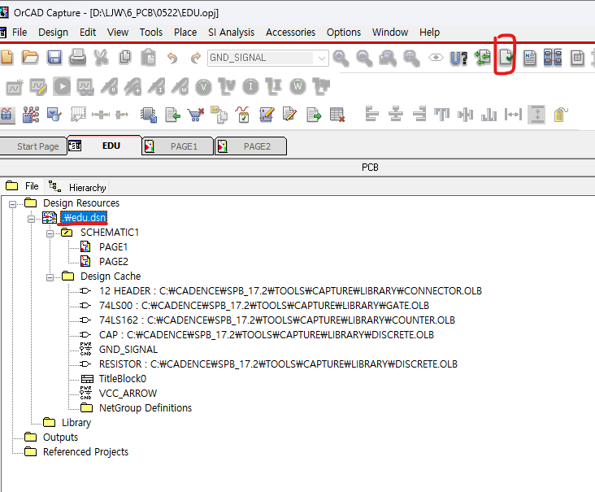This screenshot has height=492, width=595.
Task: Click the document with green arrow export icon
Action: coord(314,115)
